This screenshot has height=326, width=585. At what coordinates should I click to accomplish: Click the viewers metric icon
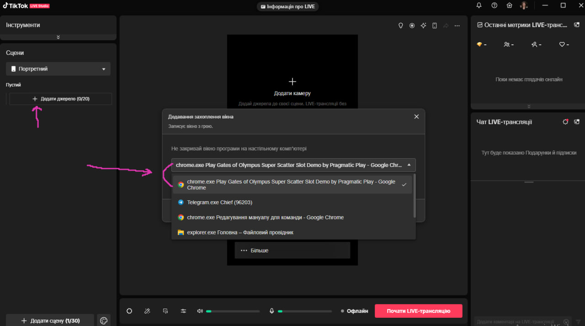[506, 44]
